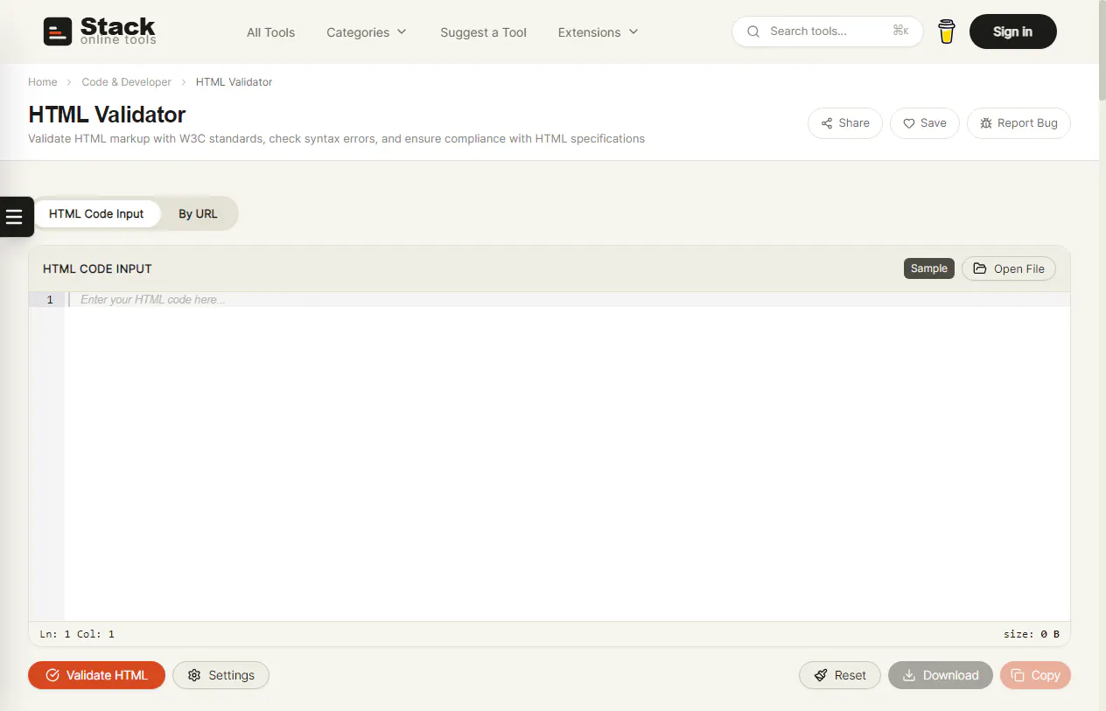The width and height of the screenshot is (1106, 711).
Task: Download the HTML output
Action: pos(941,675)
